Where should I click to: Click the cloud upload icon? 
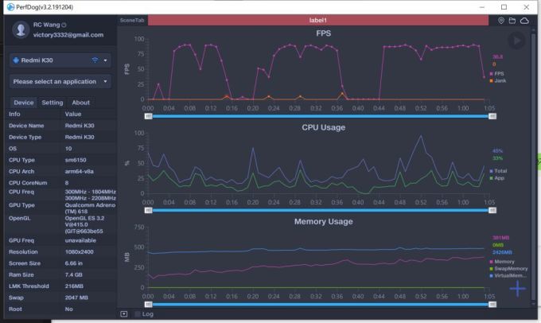(x=524, y=21)
